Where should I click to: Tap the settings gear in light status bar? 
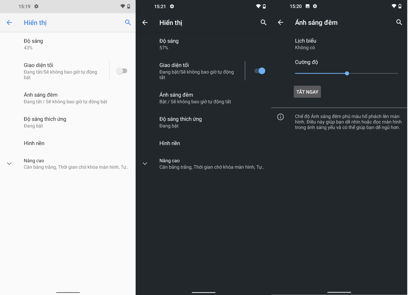pos(36,6)
